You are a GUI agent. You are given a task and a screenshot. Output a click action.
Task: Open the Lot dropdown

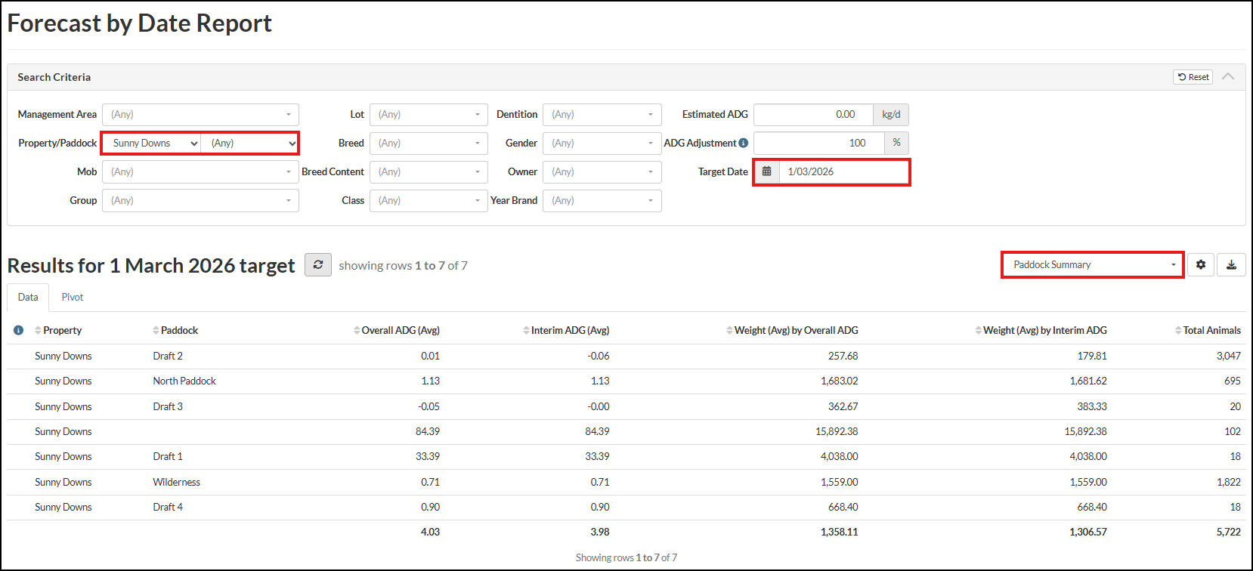(x=428, y=115)
